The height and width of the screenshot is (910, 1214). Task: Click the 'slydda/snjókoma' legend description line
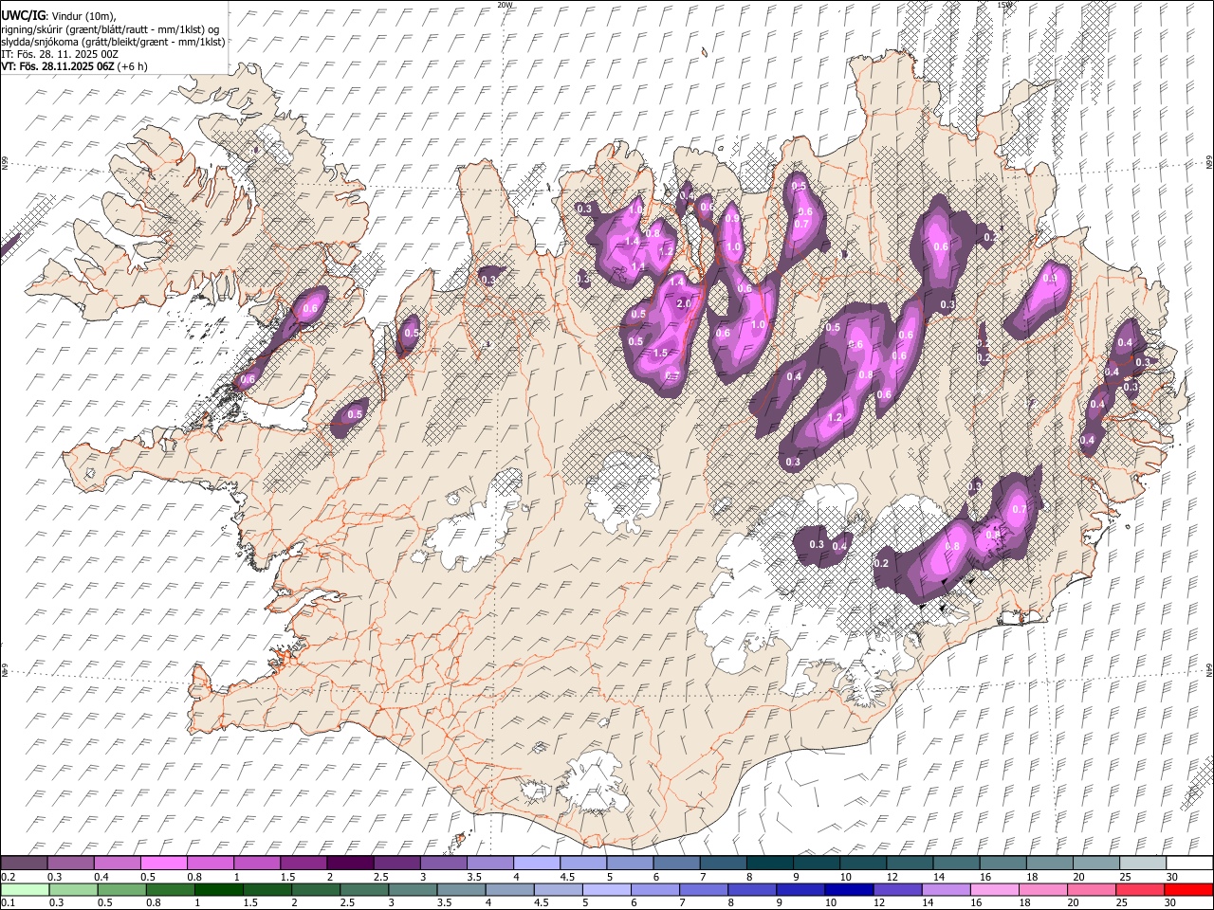[x=113, y=42]
